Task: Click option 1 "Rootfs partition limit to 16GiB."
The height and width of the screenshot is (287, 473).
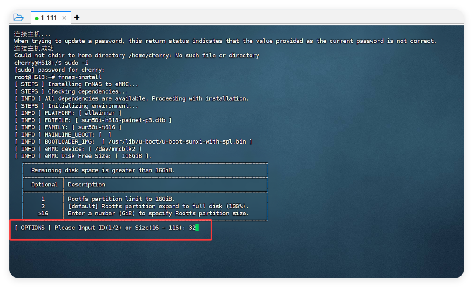Action: (x=121, y=199)
